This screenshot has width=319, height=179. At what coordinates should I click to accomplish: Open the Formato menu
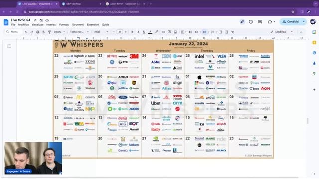(64, 25)
